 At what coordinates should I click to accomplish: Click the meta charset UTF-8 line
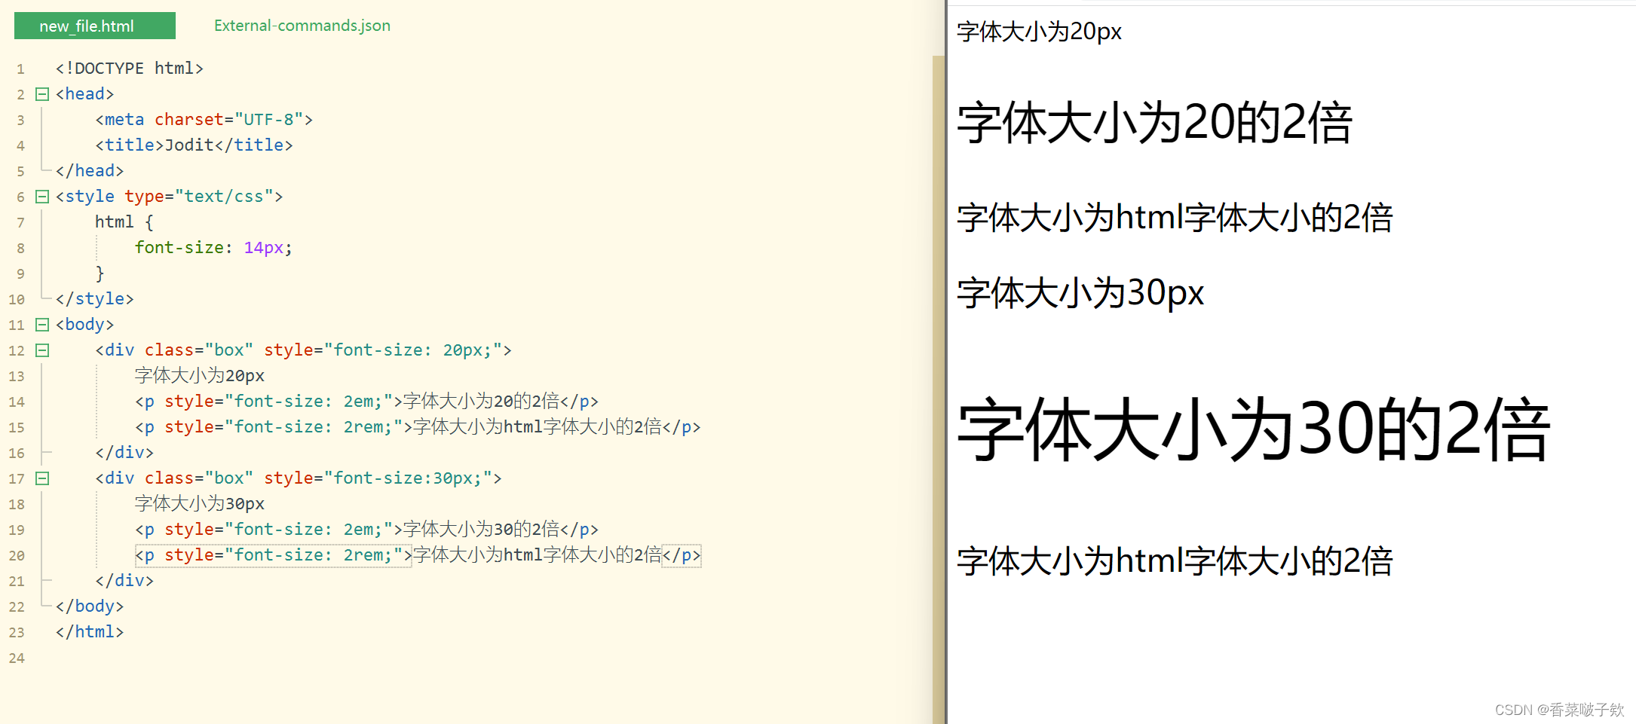point(204,120)
